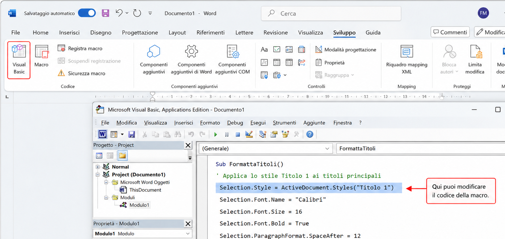
Task: Close the Proprietà - Modulo1 panel
Action: coord(188,224)
